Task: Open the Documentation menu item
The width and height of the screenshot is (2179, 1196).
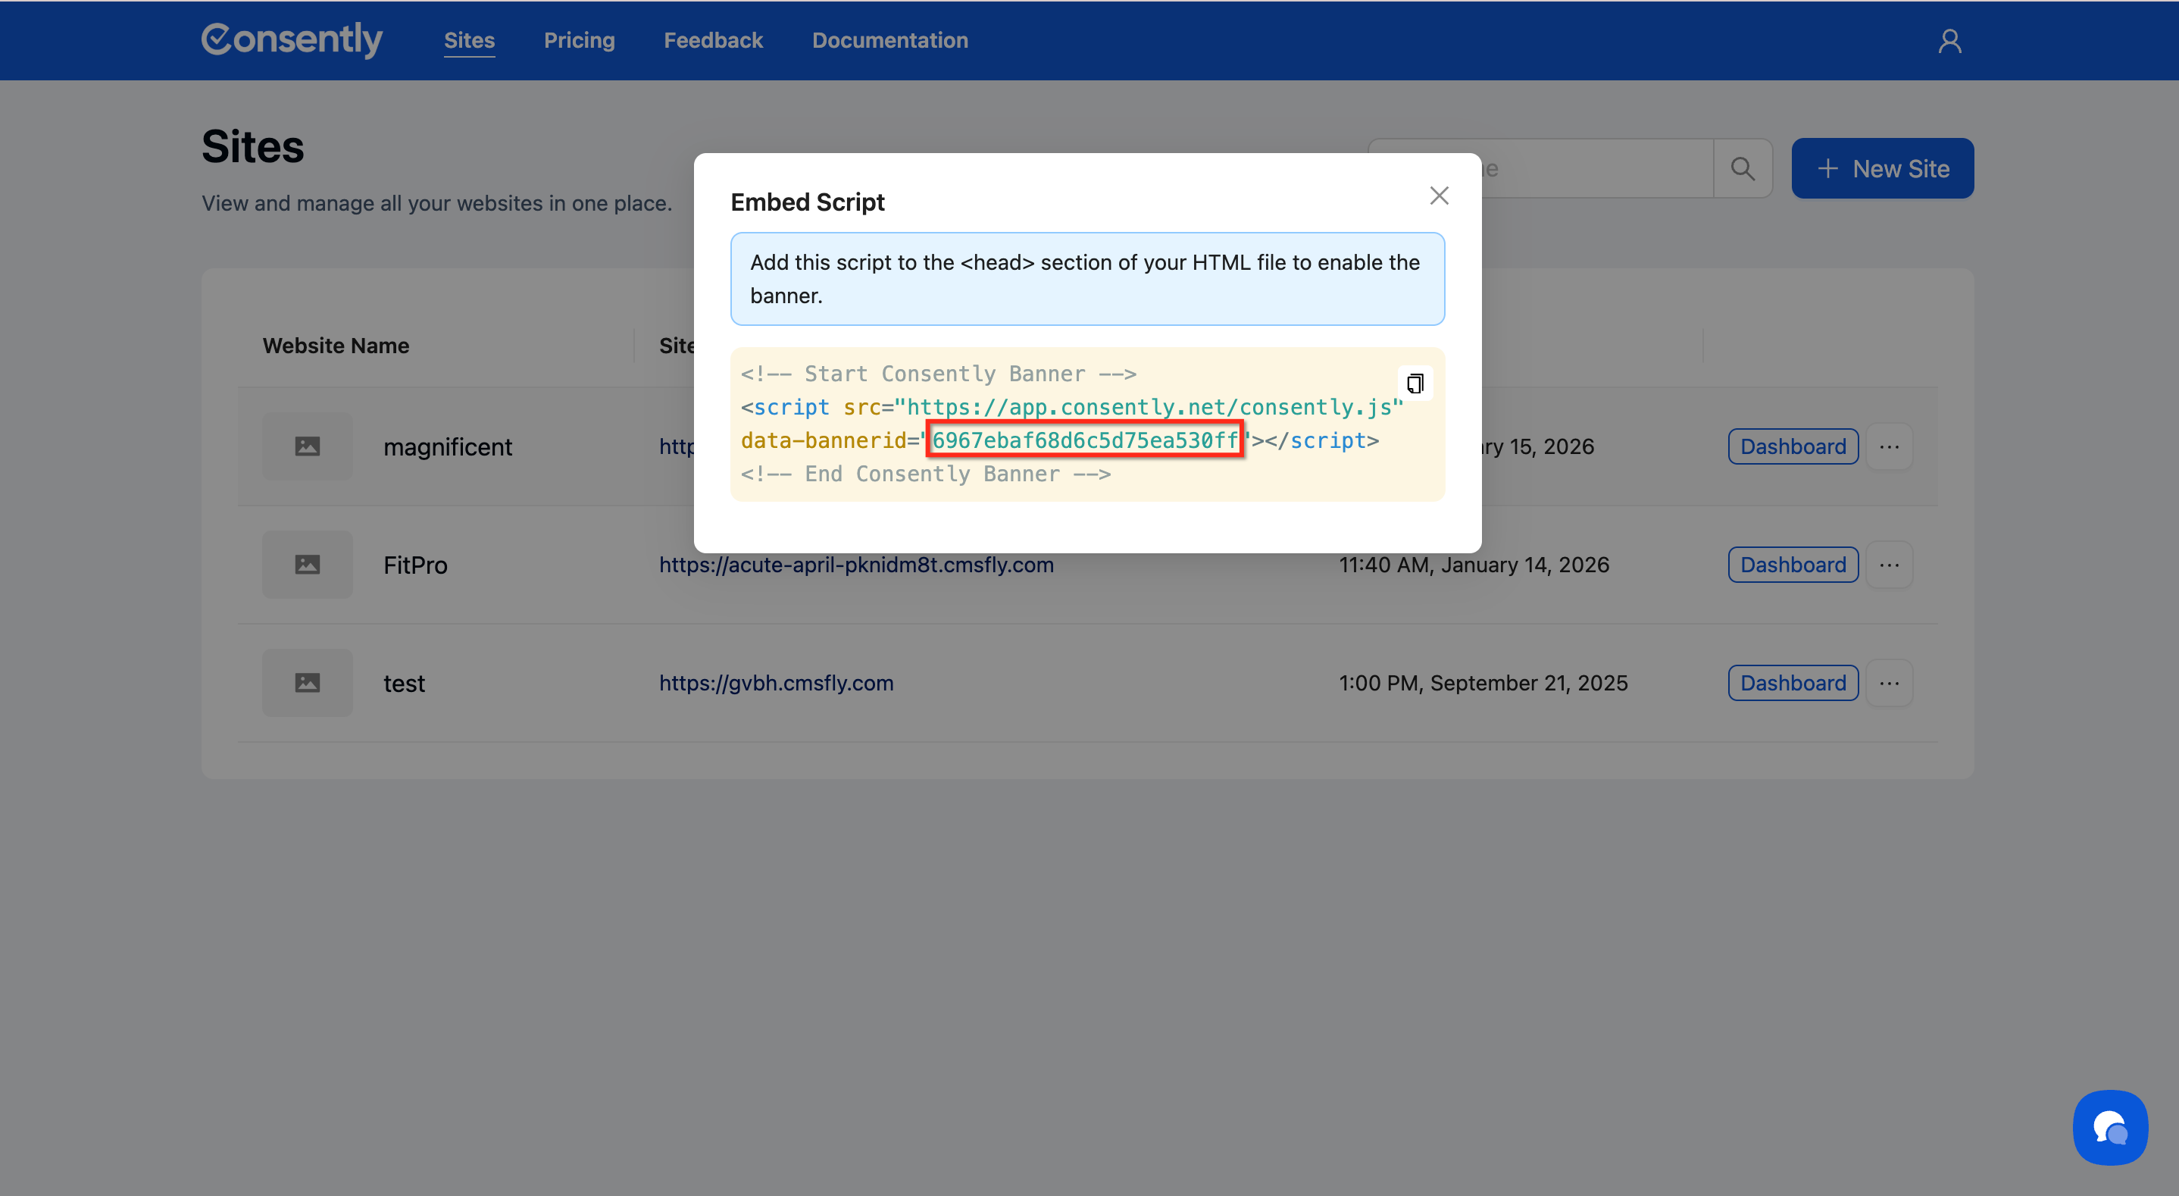Action: [x=890, y=39]
